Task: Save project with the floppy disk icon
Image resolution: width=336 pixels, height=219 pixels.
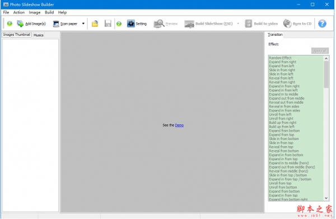Action: coord(108,24)
